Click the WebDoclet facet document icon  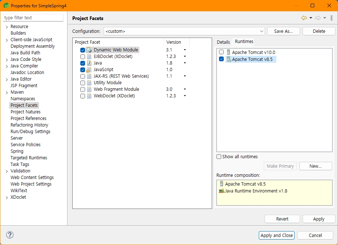89,96
